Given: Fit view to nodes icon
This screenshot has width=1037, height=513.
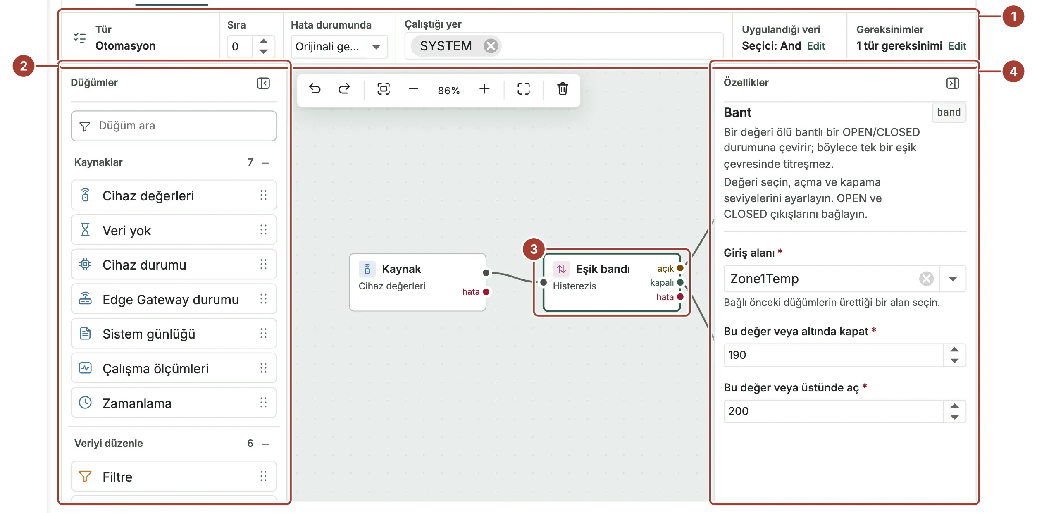Looking at the screenshot, I should click(x=384, y=89).
